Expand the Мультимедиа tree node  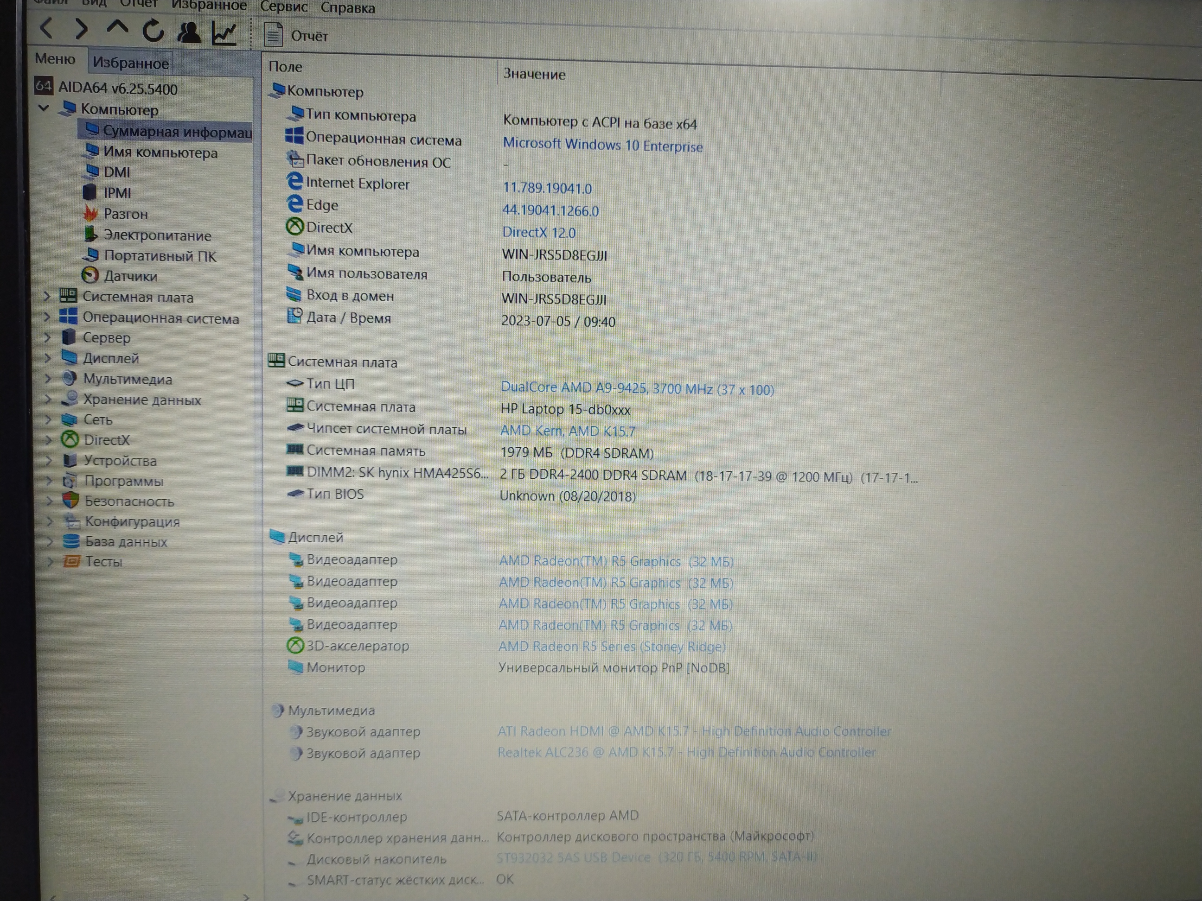48,379
